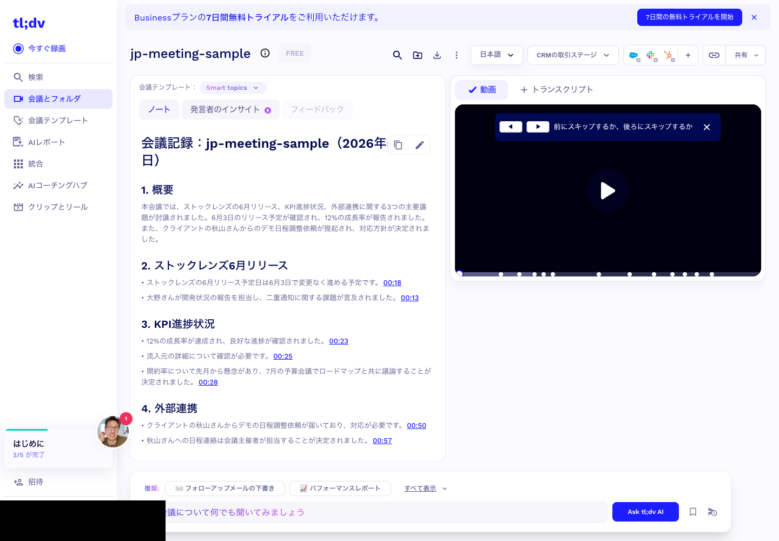Click the bookmark saved prompts icon
The image size is (779, 541).
click(x=693, y=512)
